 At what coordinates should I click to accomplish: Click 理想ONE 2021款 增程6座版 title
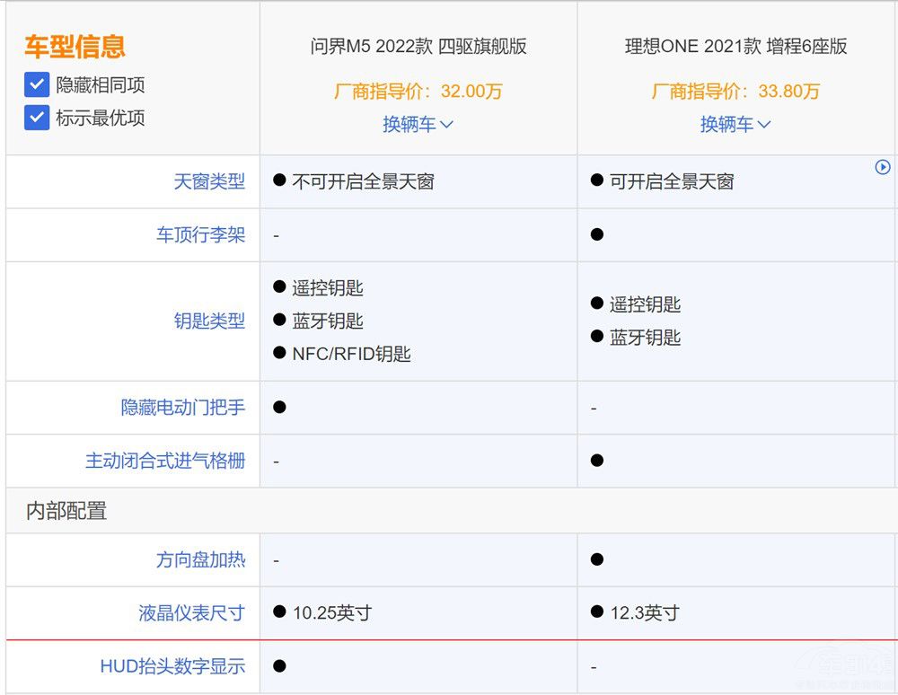click(x=735, y=47)
